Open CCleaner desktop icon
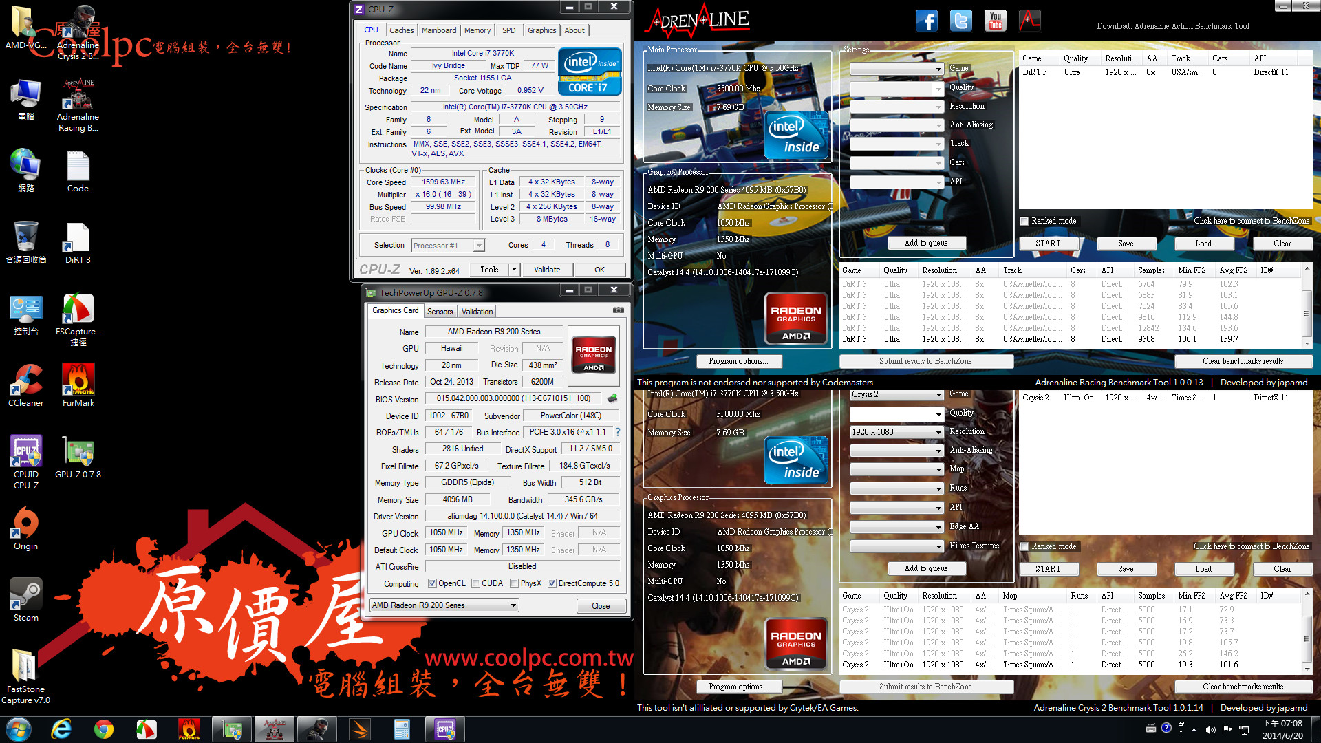Viewport: 1321px width, 743px height. pos(25,386)
